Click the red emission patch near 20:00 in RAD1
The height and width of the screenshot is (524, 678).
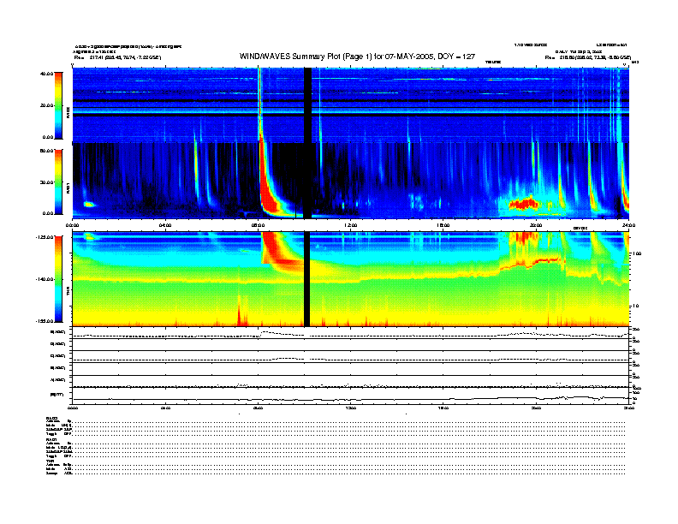click(x=524, y=203)
